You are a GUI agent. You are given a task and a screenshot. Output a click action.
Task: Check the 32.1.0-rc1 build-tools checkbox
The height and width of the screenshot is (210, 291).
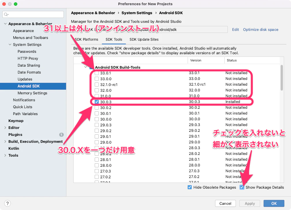coord(97,85)
